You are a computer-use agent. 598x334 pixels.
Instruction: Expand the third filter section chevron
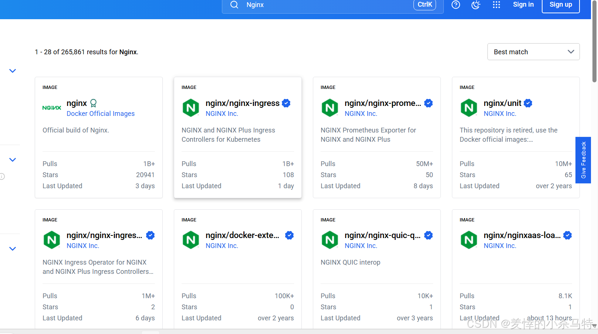[x=13, y=249]
